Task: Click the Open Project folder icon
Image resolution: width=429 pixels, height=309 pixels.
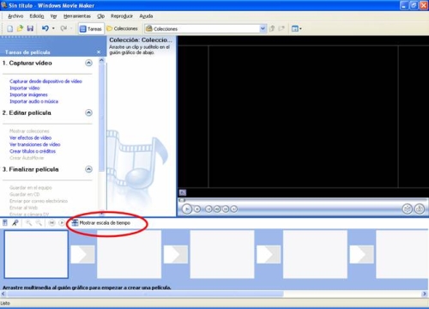Action: click(x=20, y=28)
